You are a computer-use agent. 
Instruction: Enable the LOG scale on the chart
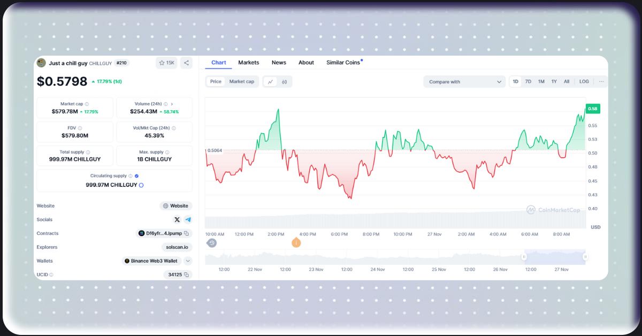click(584, 81)
